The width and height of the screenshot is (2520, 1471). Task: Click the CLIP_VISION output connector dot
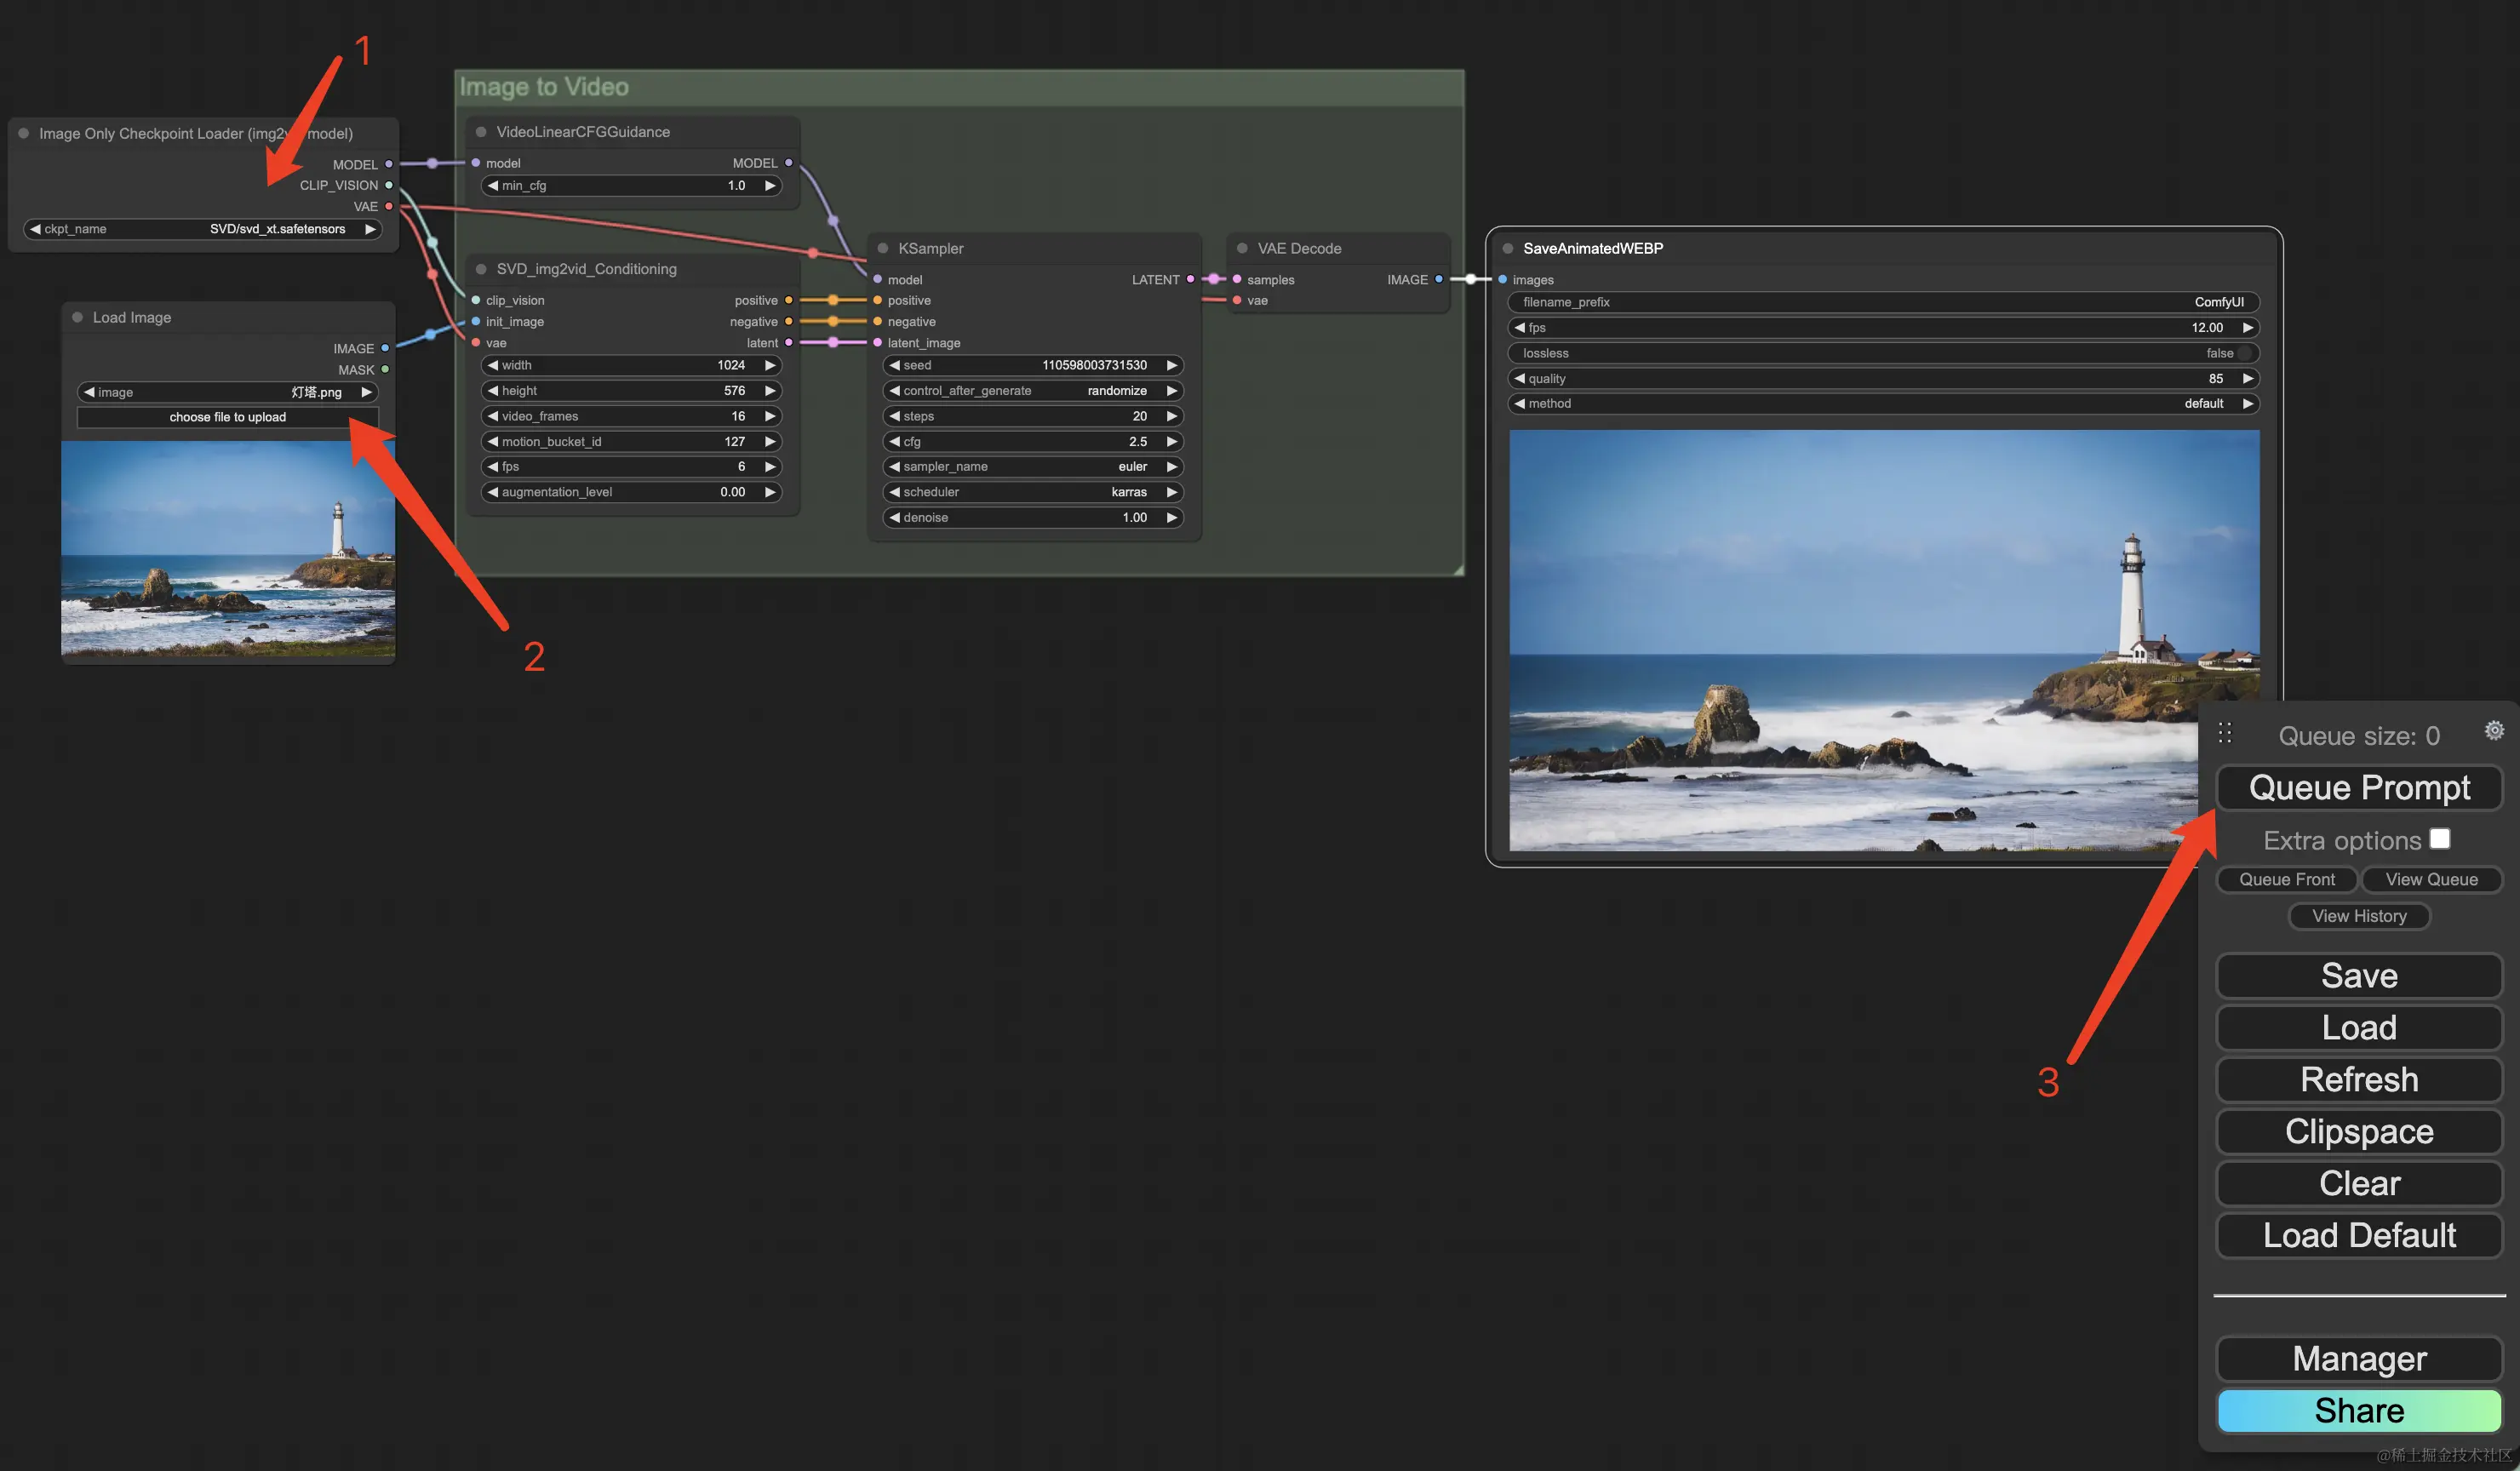tap(389, 185)
